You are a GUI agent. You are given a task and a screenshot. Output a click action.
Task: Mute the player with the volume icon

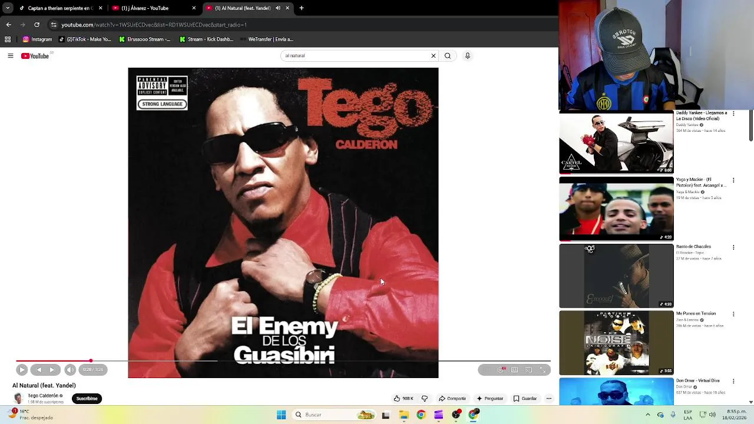coord(70,370)
